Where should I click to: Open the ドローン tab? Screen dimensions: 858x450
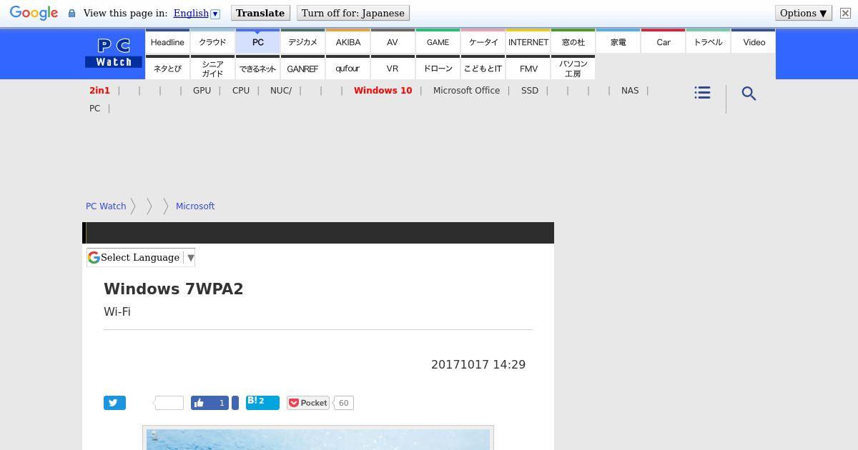(438, 68)
